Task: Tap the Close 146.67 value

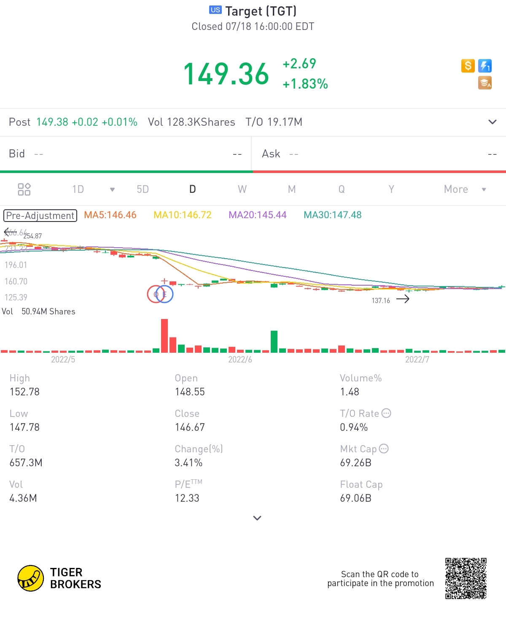Action: click(x=190, y=427)
